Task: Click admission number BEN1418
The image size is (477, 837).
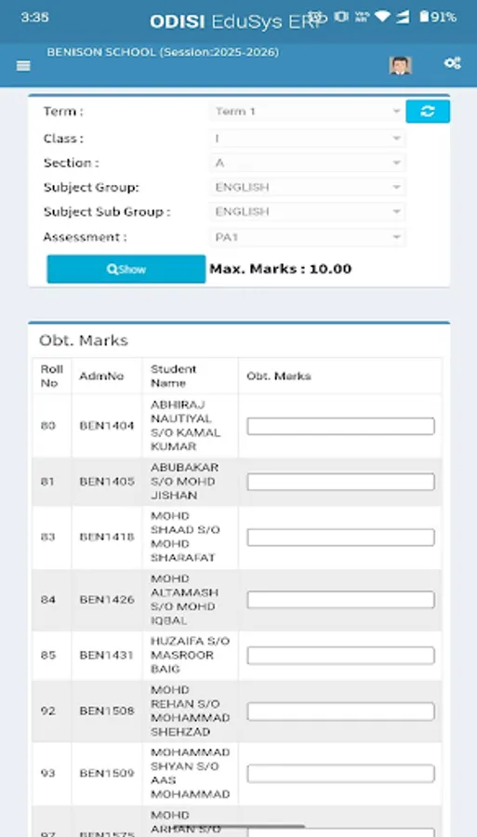Action: tap(107, 537)
